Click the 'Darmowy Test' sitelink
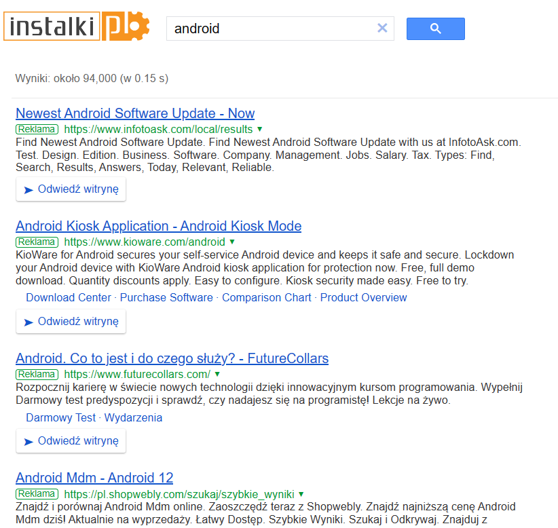Screen dimensions: 558x528 pyautogui.click(x=60, y=417)
